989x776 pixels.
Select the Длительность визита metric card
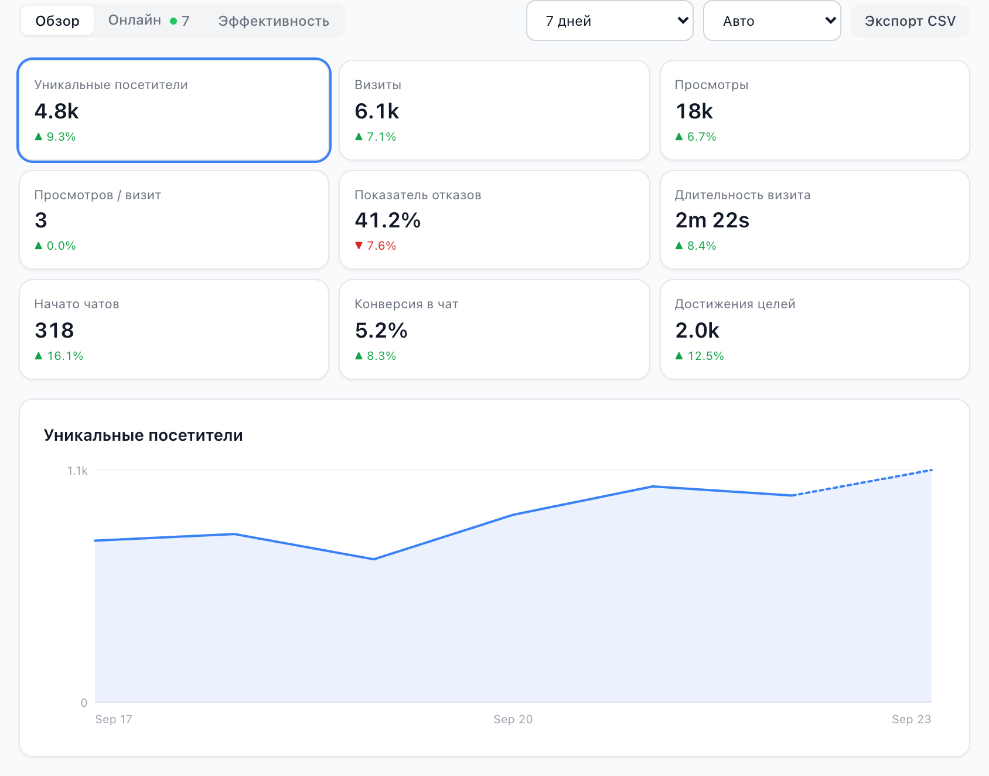pos(815,220)
